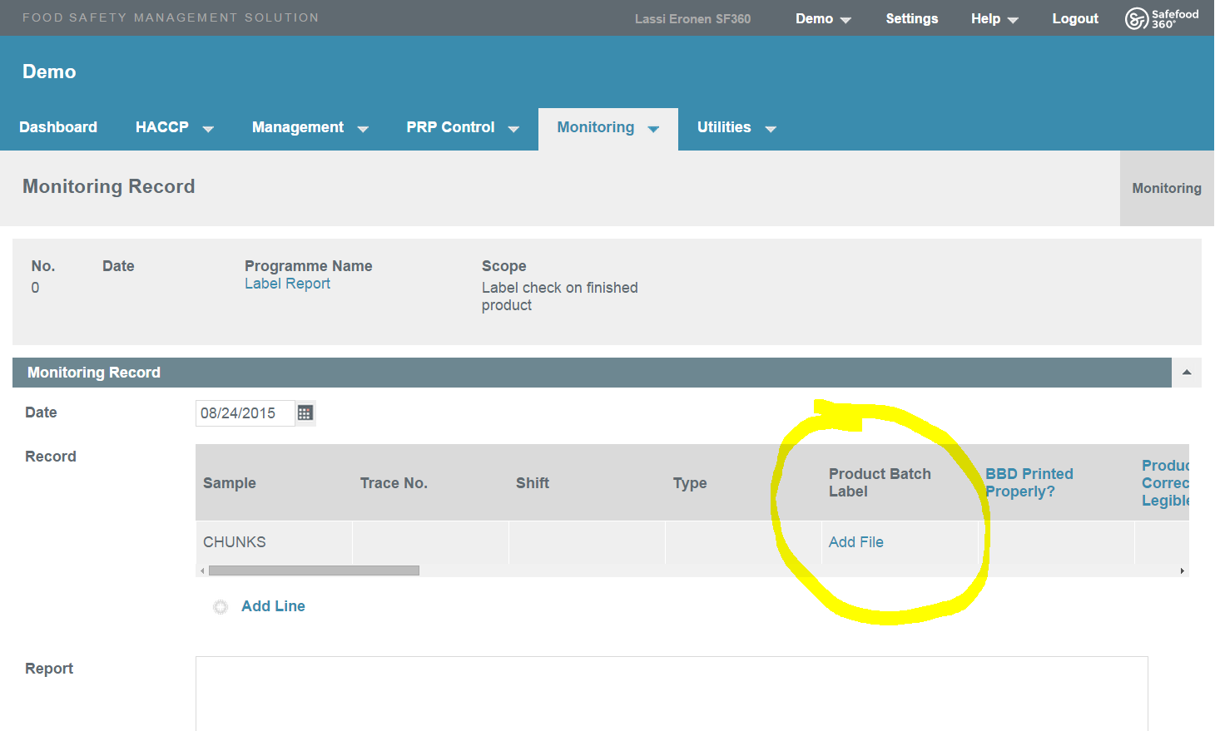Click the CHUNKS sample cell

pyautogui.click(x=275, y=542)
